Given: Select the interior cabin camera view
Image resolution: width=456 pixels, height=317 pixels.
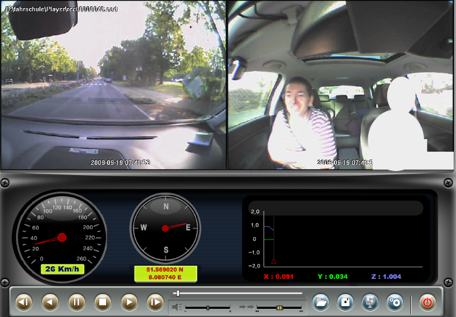Looking at the screenshot, I should pos(341,86).
